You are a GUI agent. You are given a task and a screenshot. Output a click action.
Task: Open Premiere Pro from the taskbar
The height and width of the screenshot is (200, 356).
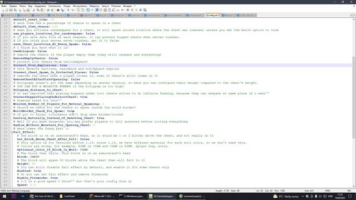click(13, 196)
